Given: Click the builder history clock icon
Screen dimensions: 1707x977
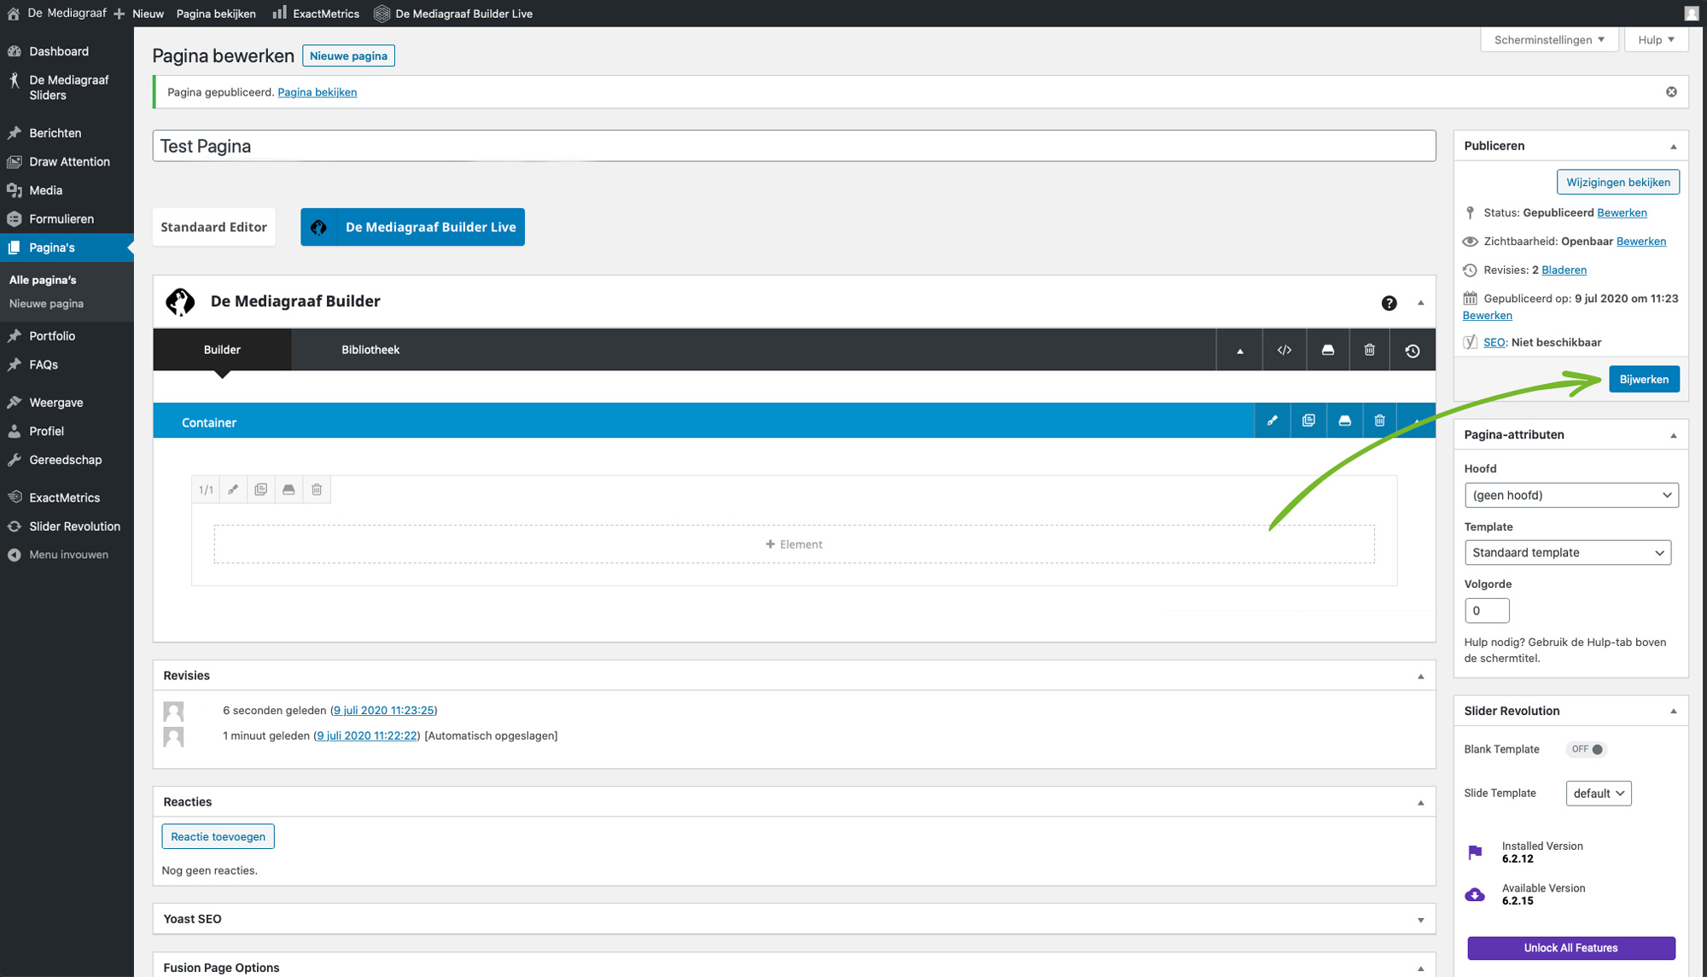Looking at the screenshot, I should (1413, 350).
